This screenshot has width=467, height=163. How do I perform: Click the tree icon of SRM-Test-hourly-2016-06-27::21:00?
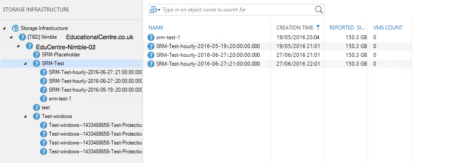coord(44,72)
